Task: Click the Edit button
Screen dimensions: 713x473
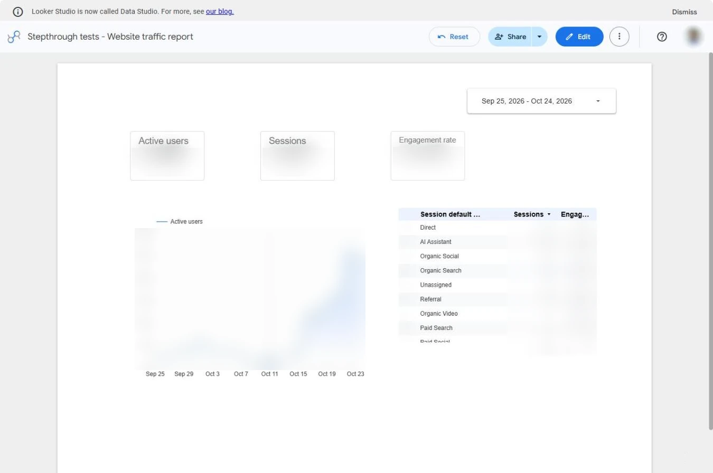Action: (x=579, y=36)
